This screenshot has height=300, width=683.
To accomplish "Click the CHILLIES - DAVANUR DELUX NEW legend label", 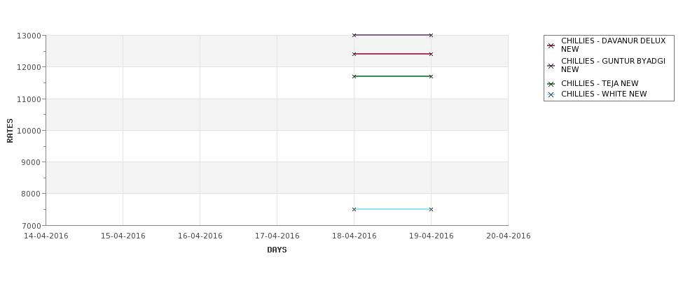I will tap(614, 45).
